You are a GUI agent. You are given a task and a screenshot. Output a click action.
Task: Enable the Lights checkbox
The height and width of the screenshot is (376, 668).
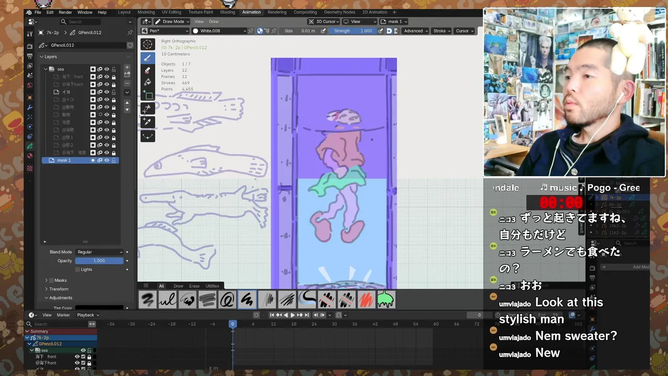78,269
